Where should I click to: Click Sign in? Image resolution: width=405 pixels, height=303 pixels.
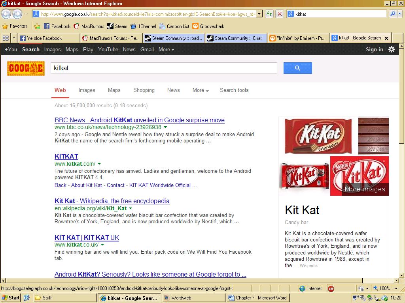(374, 49)
